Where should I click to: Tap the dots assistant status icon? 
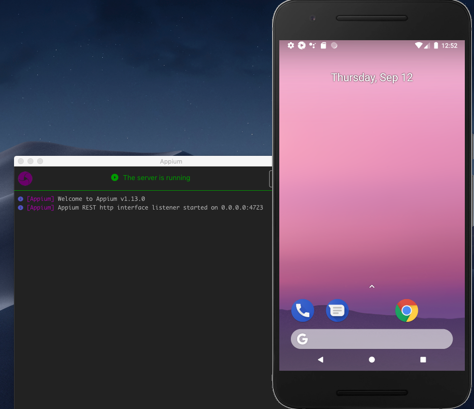pos(312,45)
